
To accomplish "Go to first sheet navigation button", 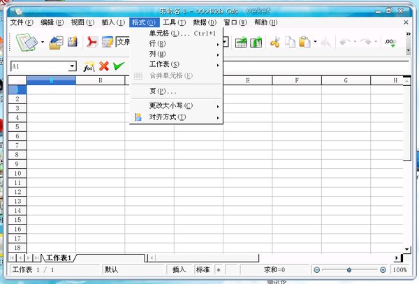I will click(13, 258).
